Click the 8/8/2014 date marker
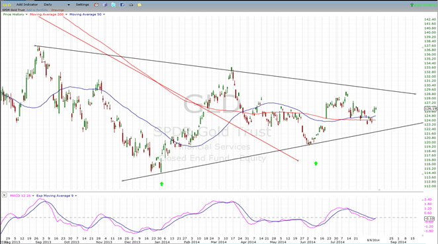 373,240
